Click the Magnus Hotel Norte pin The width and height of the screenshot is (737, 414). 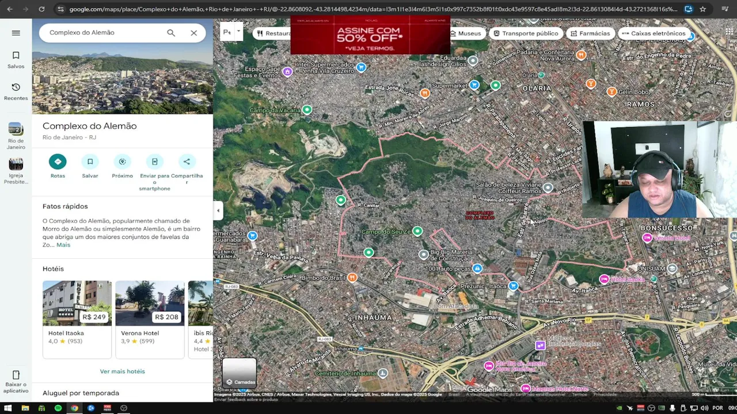click(x=526, y=389)
